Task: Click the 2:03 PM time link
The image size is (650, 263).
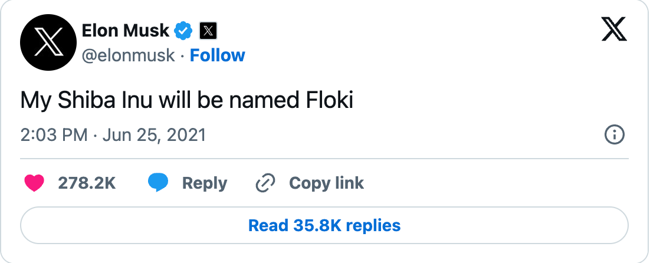Action: point(54,136)
